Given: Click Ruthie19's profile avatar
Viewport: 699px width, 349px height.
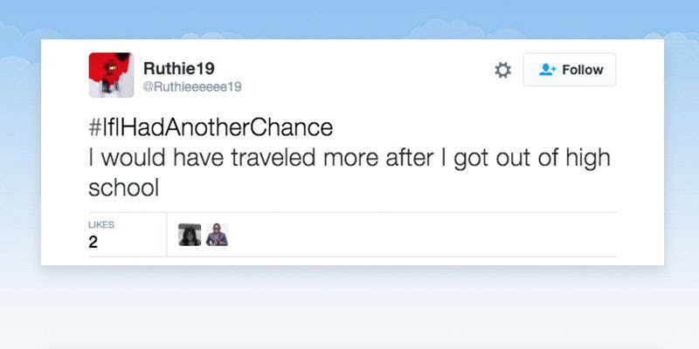Looking at the screenshot, I should pyautogui.click(x=111, y=74).
